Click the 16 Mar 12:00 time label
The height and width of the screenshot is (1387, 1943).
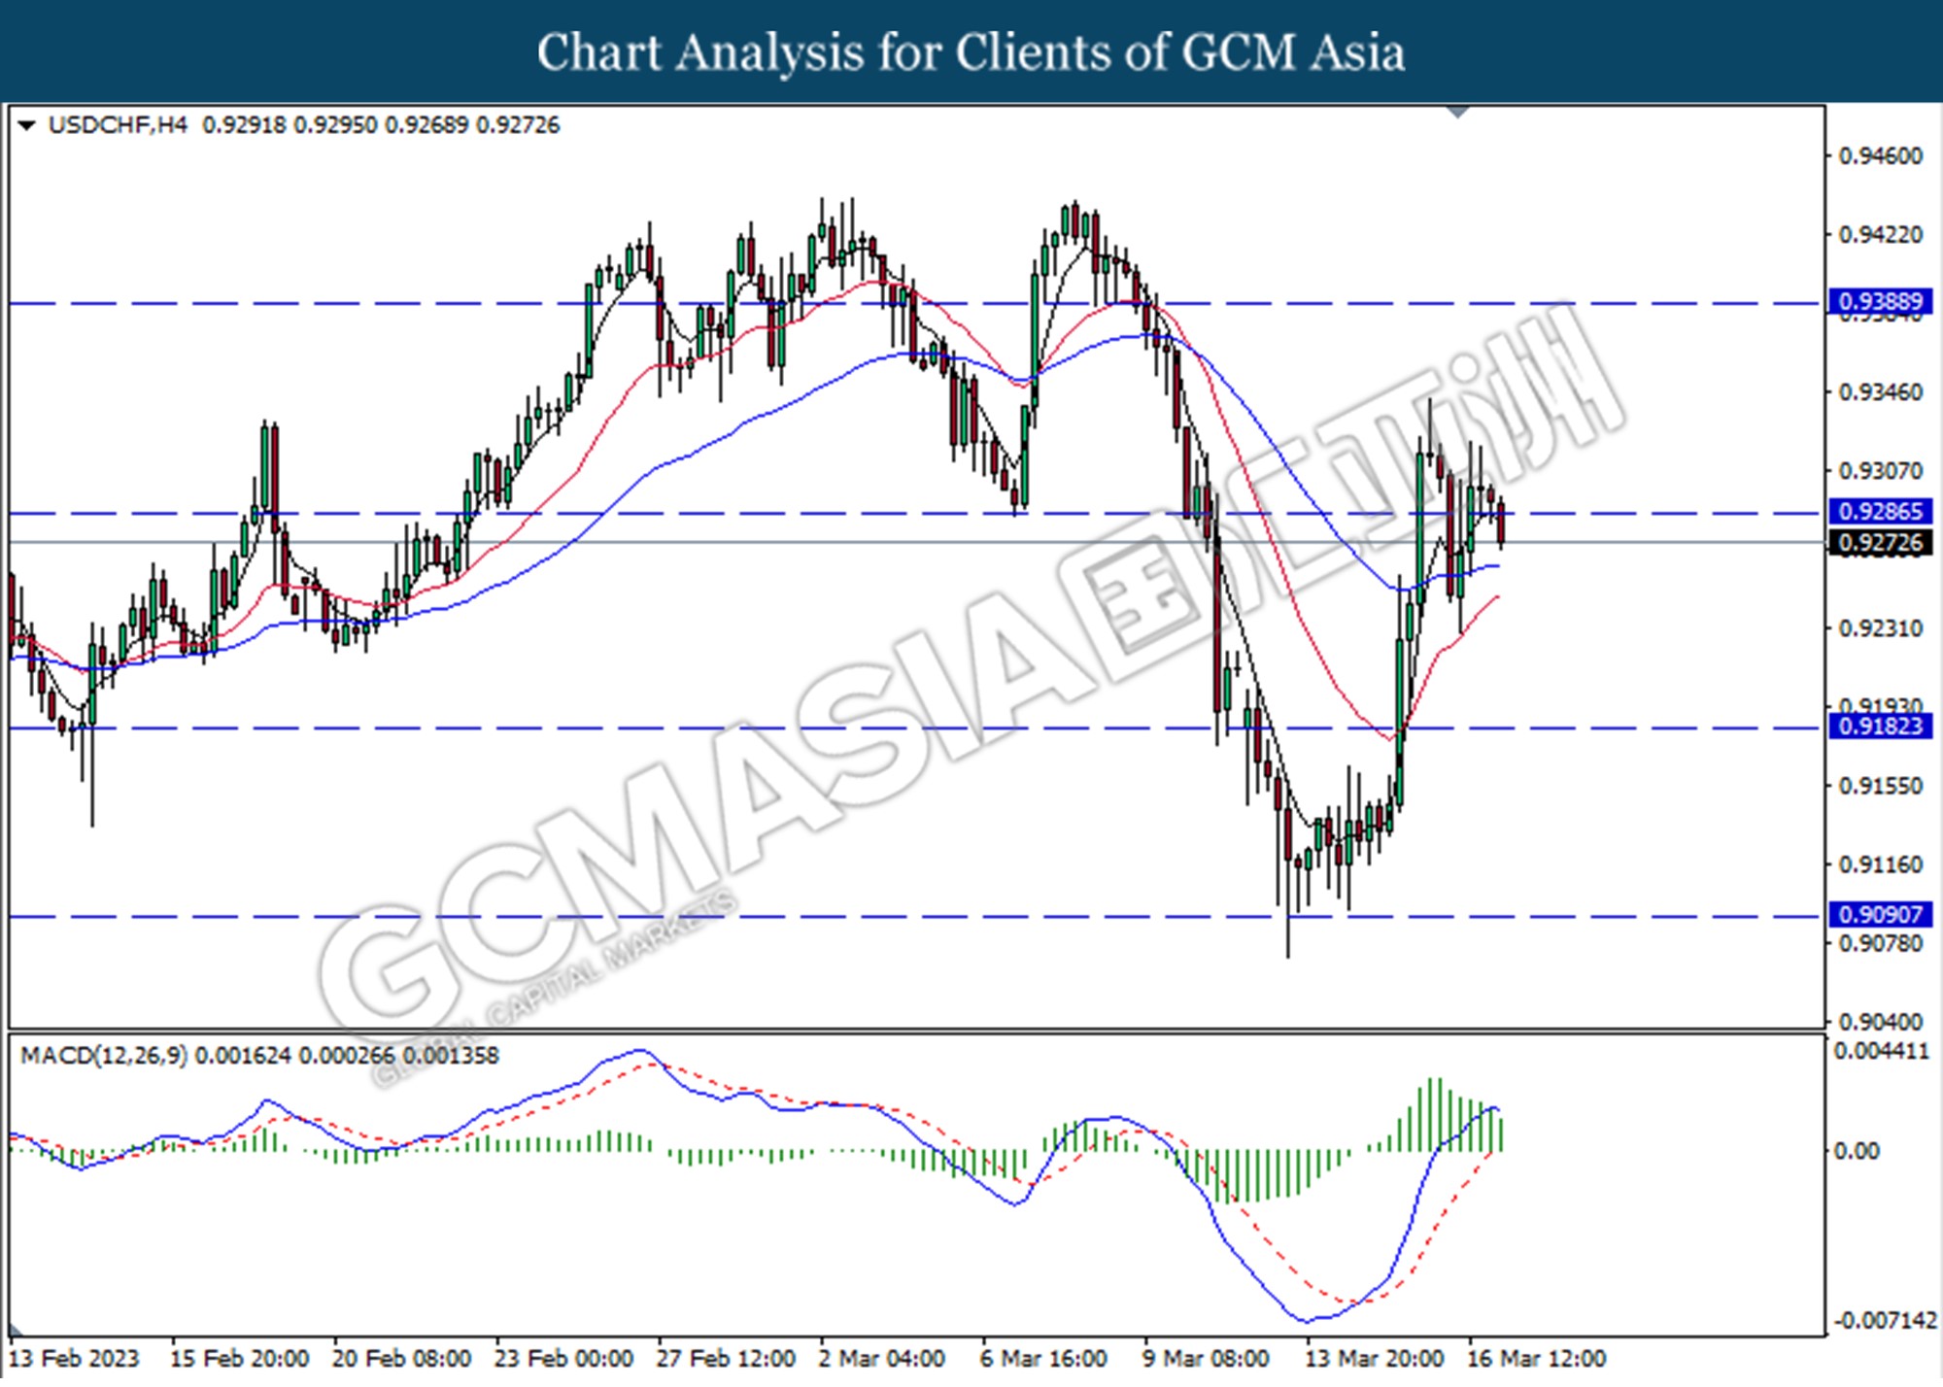click(1536, 1359)
